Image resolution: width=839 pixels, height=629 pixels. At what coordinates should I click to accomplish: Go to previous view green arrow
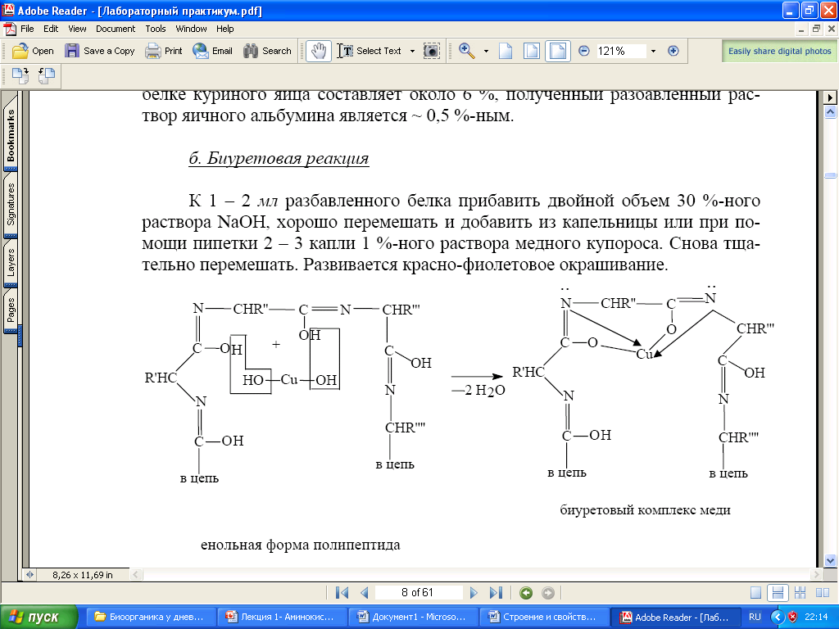pyautogui.click(x=526, y=593)
